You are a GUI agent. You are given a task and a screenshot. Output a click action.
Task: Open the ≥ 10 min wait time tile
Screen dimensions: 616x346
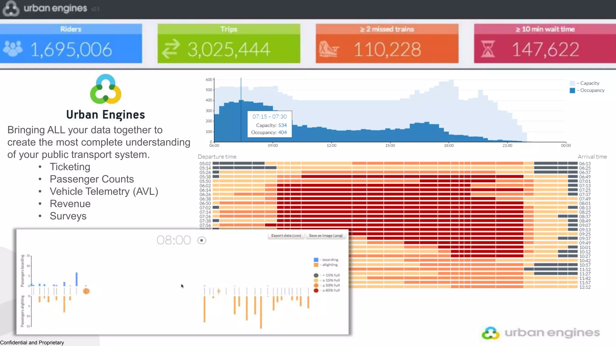coord(545,44)
